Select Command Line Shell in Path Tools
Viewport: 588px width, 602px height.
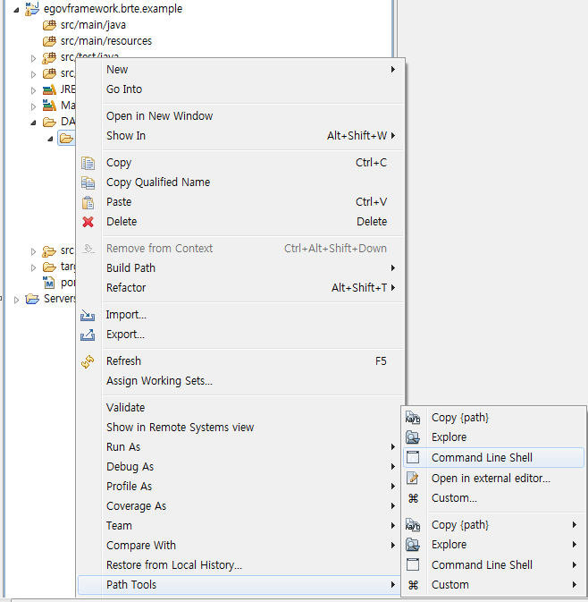click(482, 457)
